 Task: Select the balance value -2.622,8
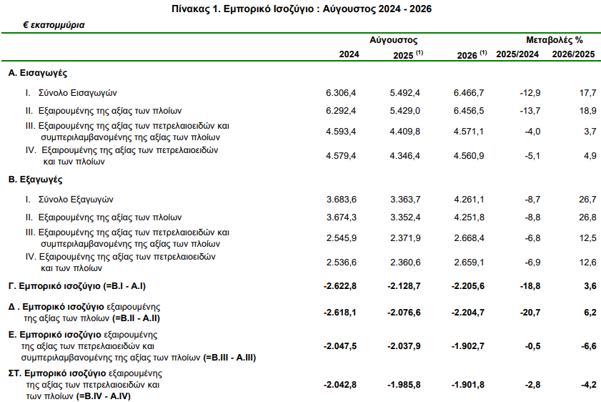click(340, 286)
